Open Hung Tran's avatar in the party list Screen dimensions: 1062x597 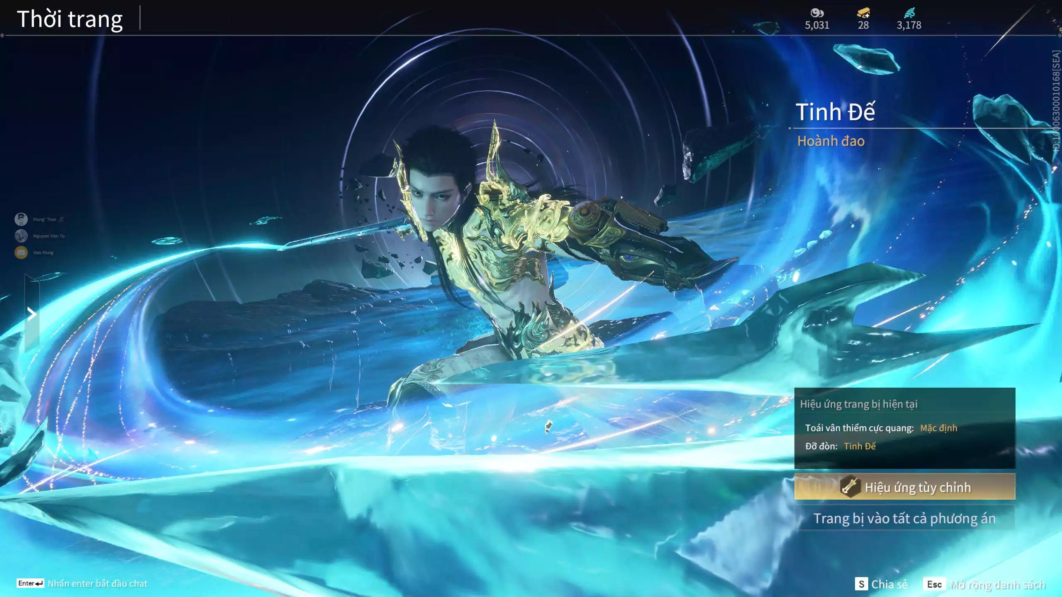[x=21, y=219]
